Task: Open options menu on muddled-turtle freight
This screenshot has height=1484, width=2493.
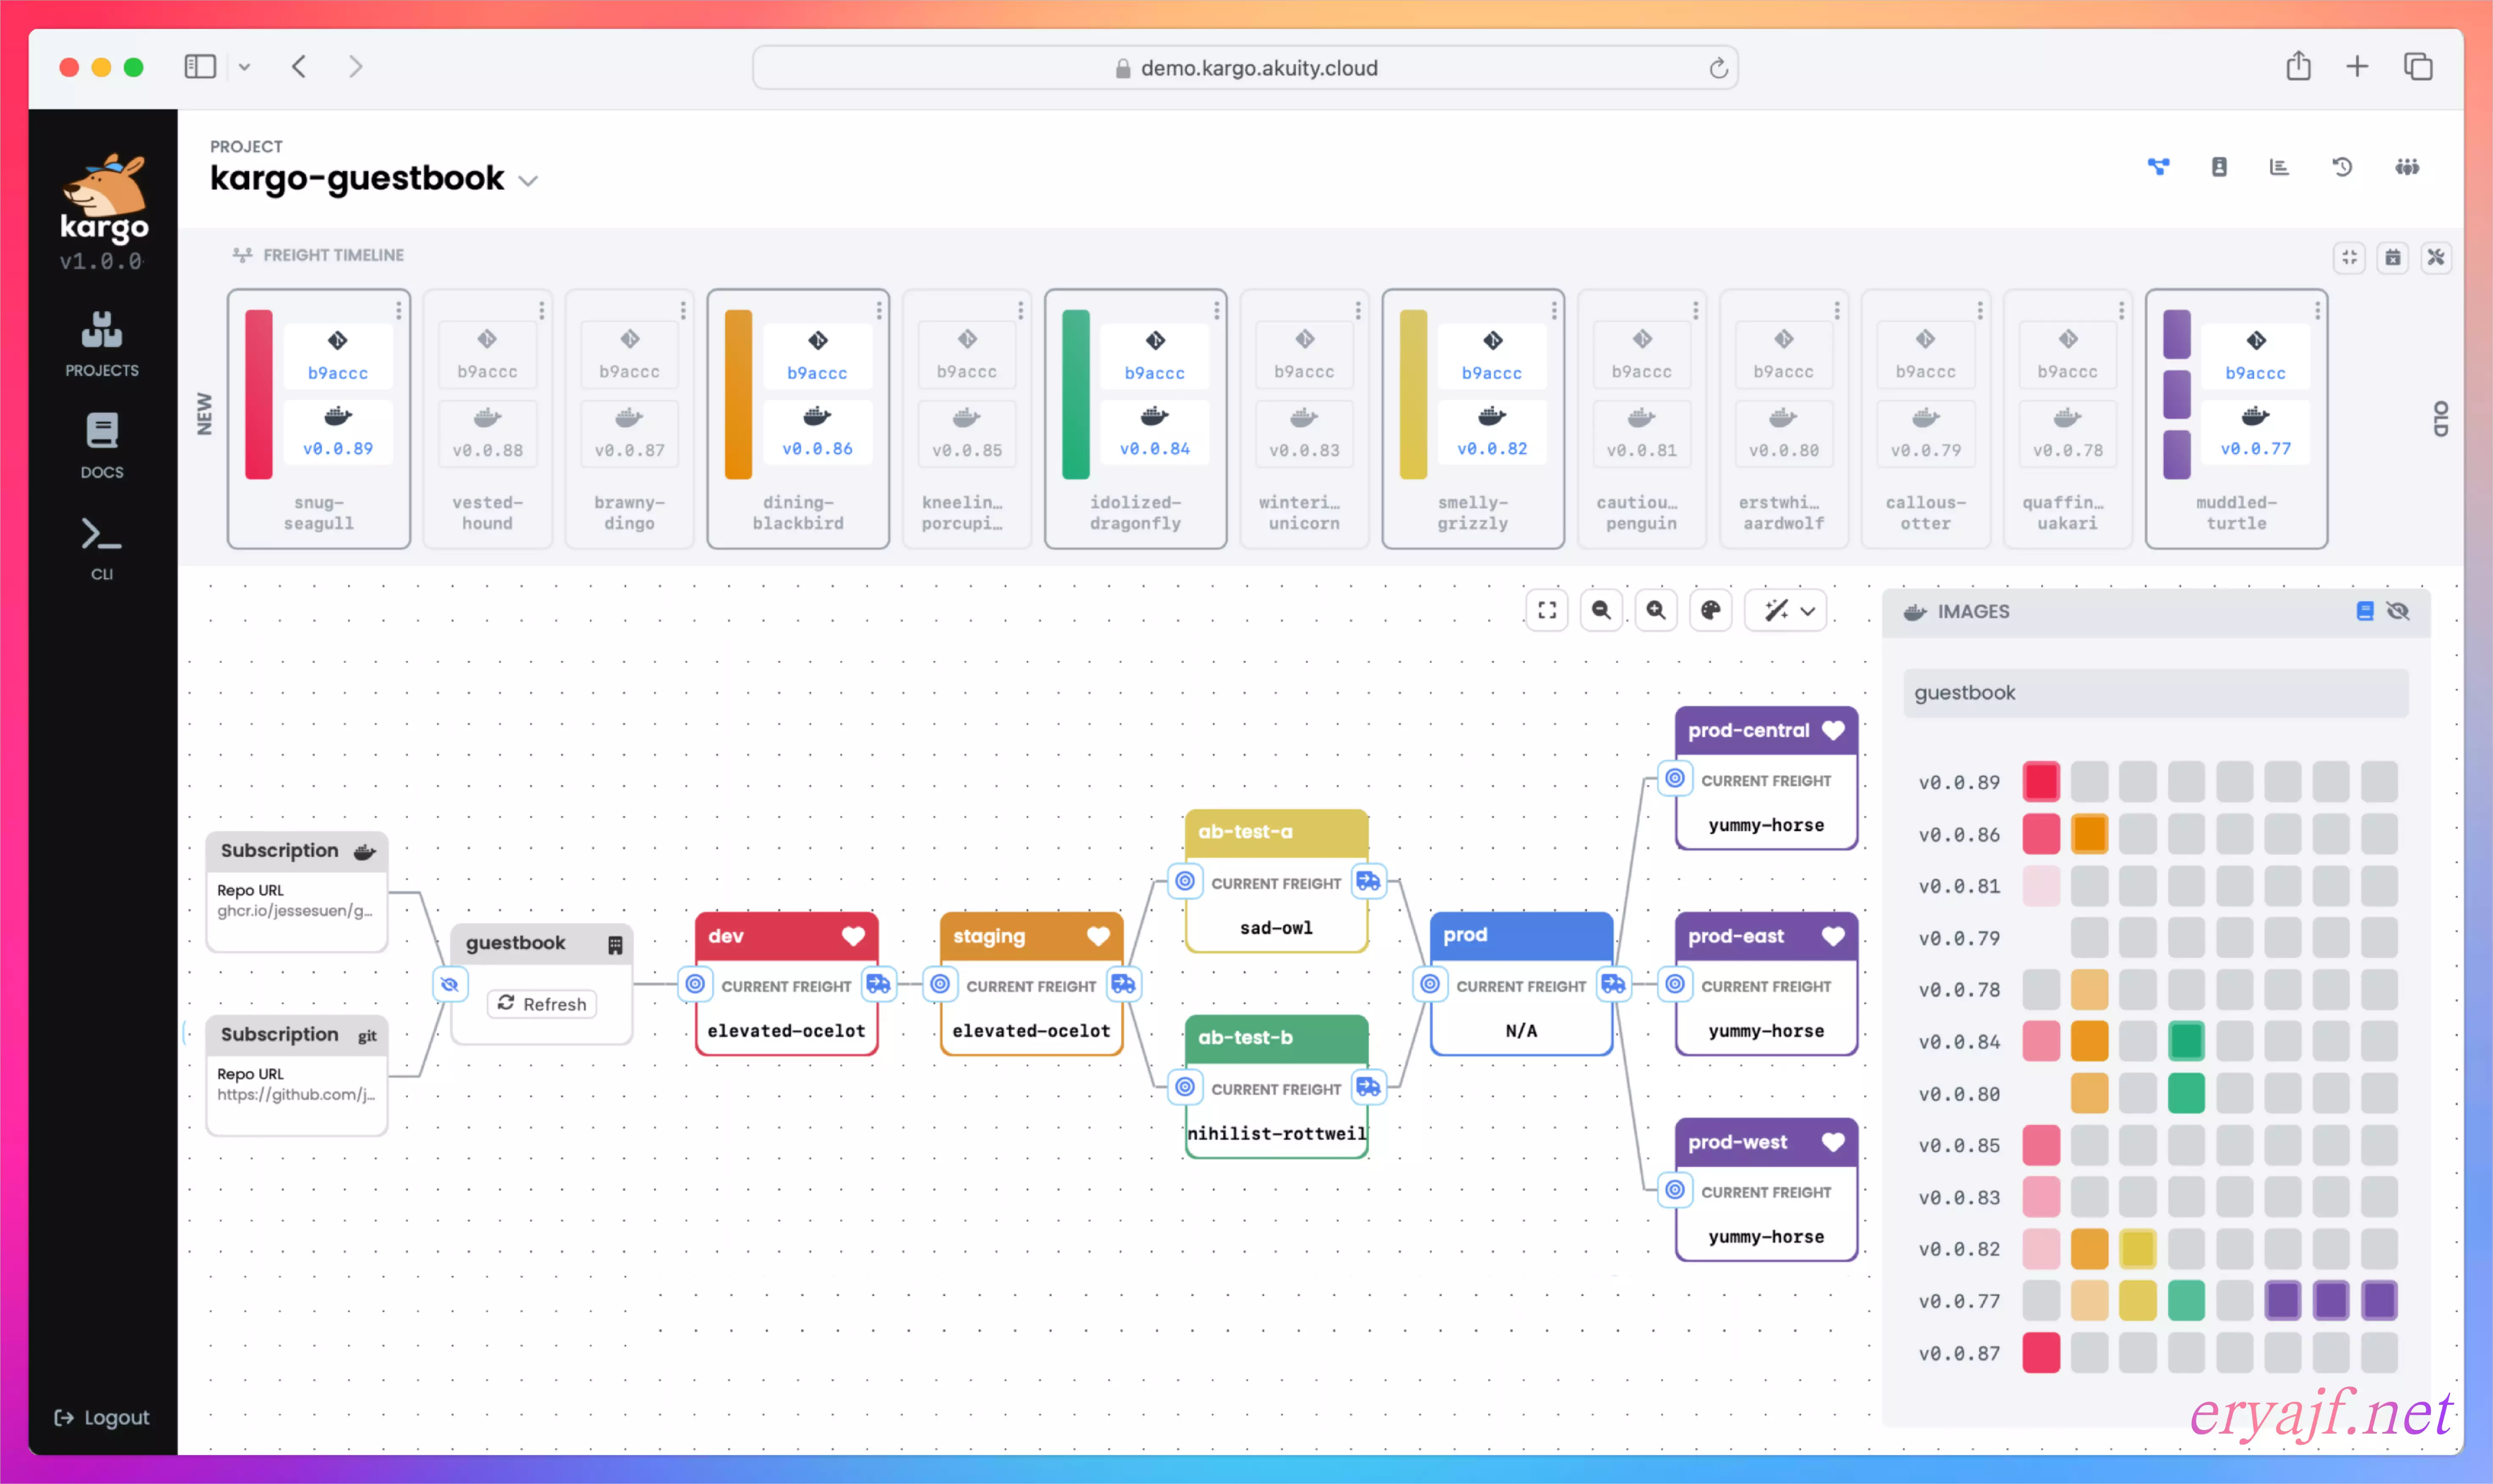Action: pyautogui.click(x=2317, y=311)
